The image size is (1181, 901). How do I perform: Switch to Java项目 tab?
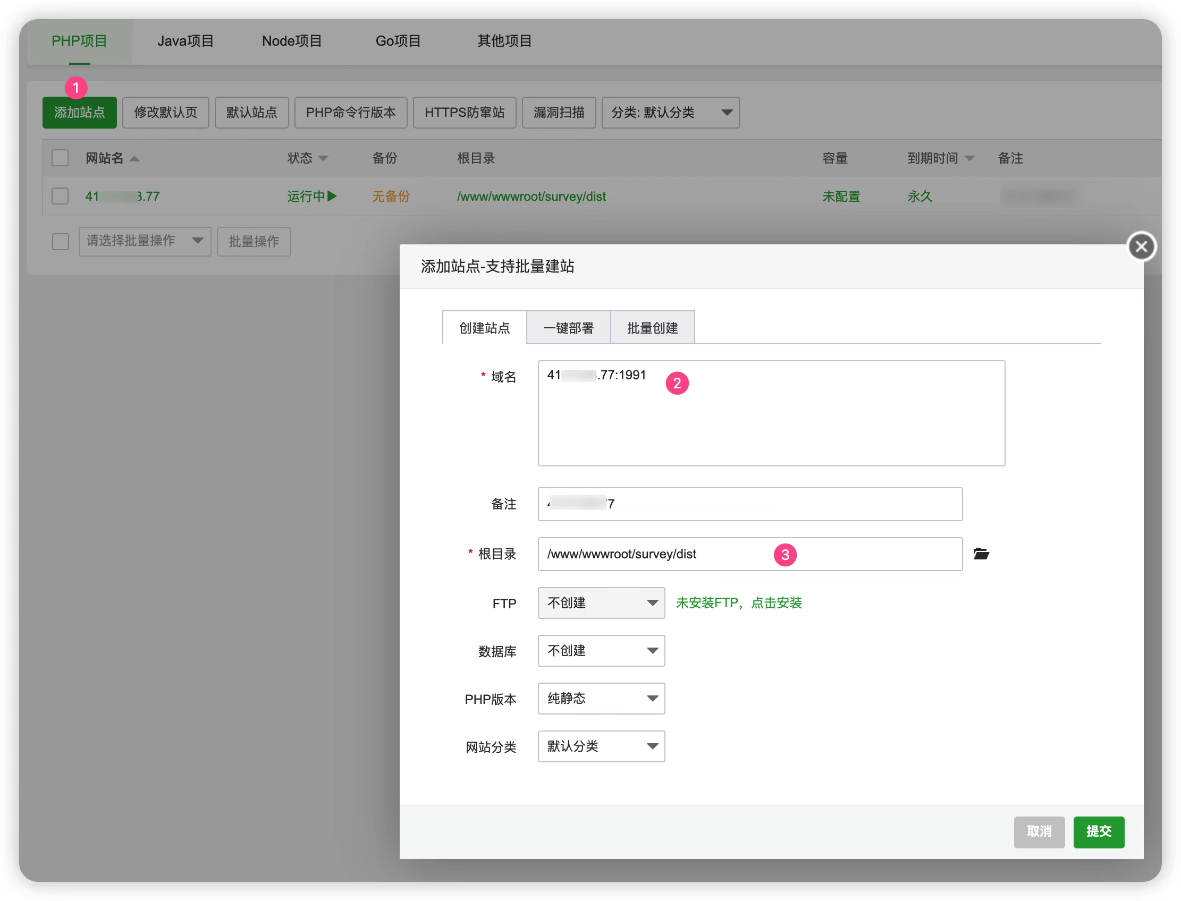[x=185, y=41]
